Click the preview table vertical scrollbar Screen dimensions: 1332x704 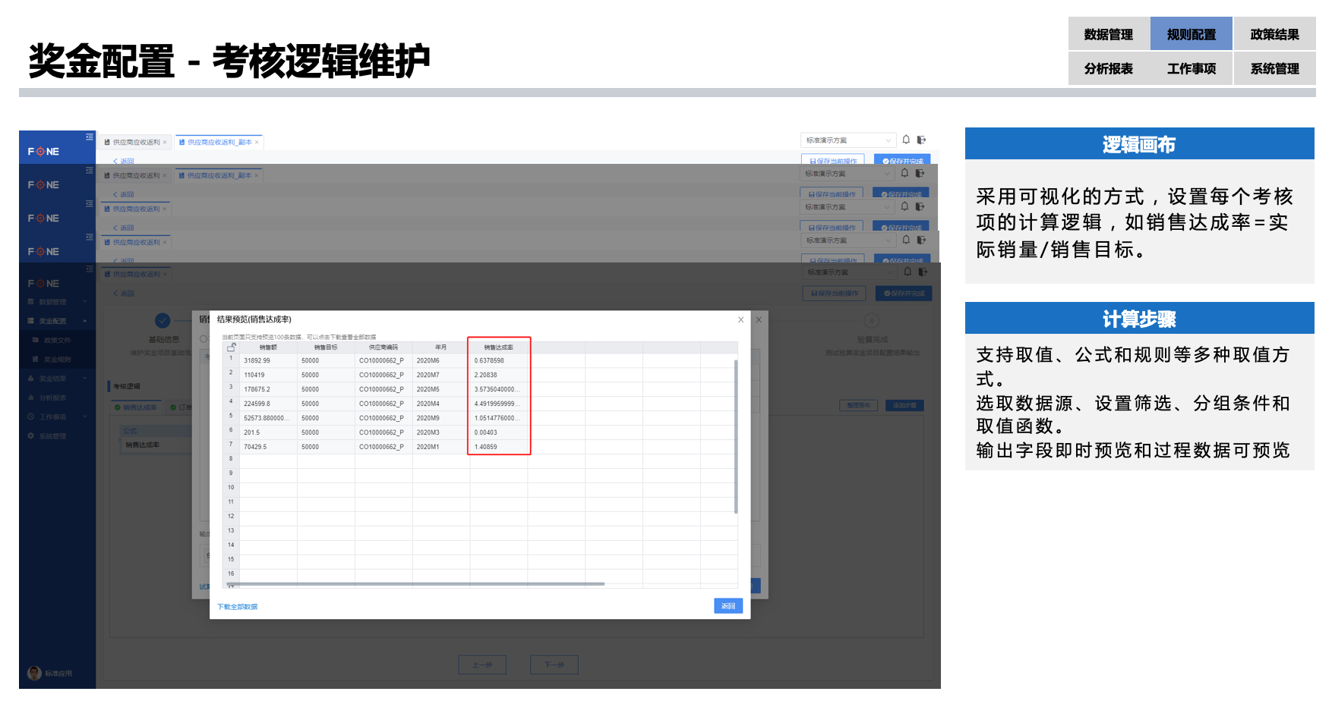pos(736,437)
